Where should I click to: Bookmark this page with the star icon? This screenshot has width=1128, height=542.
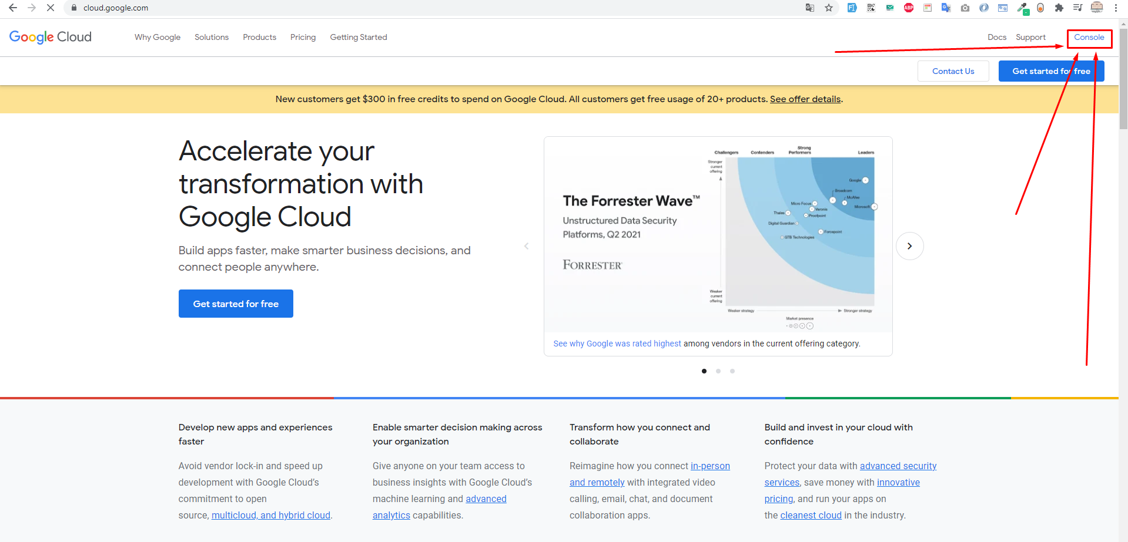[829, 8]
